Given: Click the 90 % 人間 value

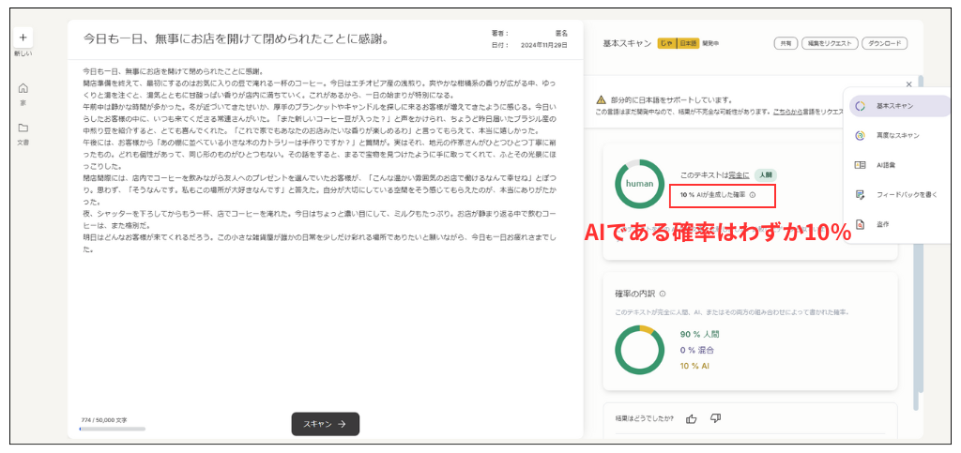Looking at the screenshot, I should pos(699,335).
